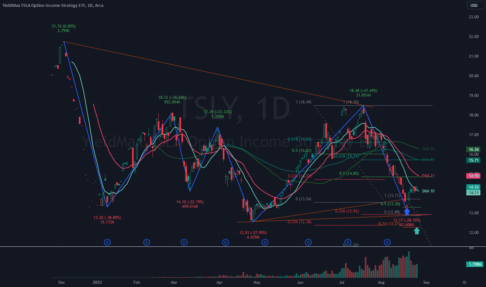Click the Fib level label 1 (13.71)
The width and height of the screenshot is (486, 287).
point(392,196)
